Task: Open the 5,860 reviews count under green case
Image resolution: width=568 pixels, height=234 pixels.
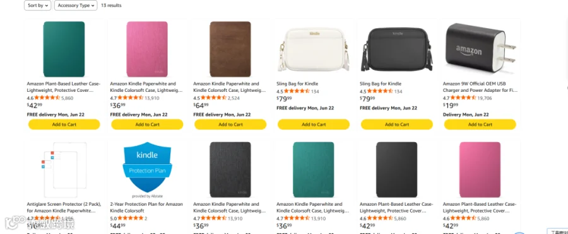Action: click(x=68, y=98)
